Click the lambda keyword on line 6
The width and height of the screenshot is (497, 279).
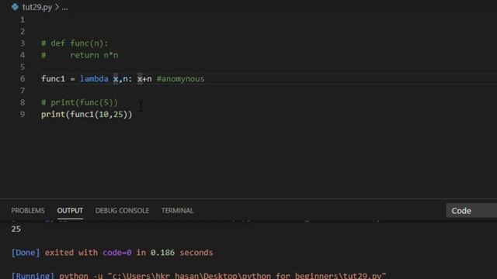point(94,79)
